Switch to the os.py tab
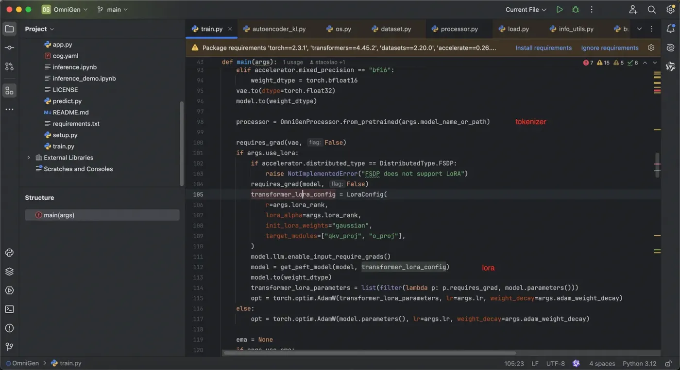Viewport: 680px width, 370px height. (x=339, y=29)
